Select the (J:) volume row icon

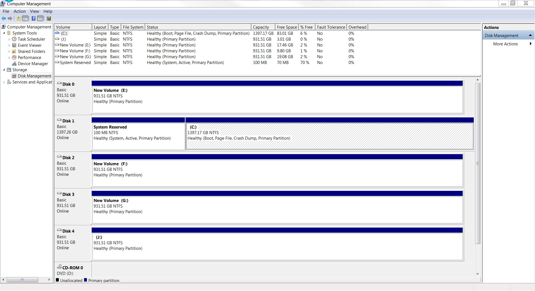coord(57,39)
